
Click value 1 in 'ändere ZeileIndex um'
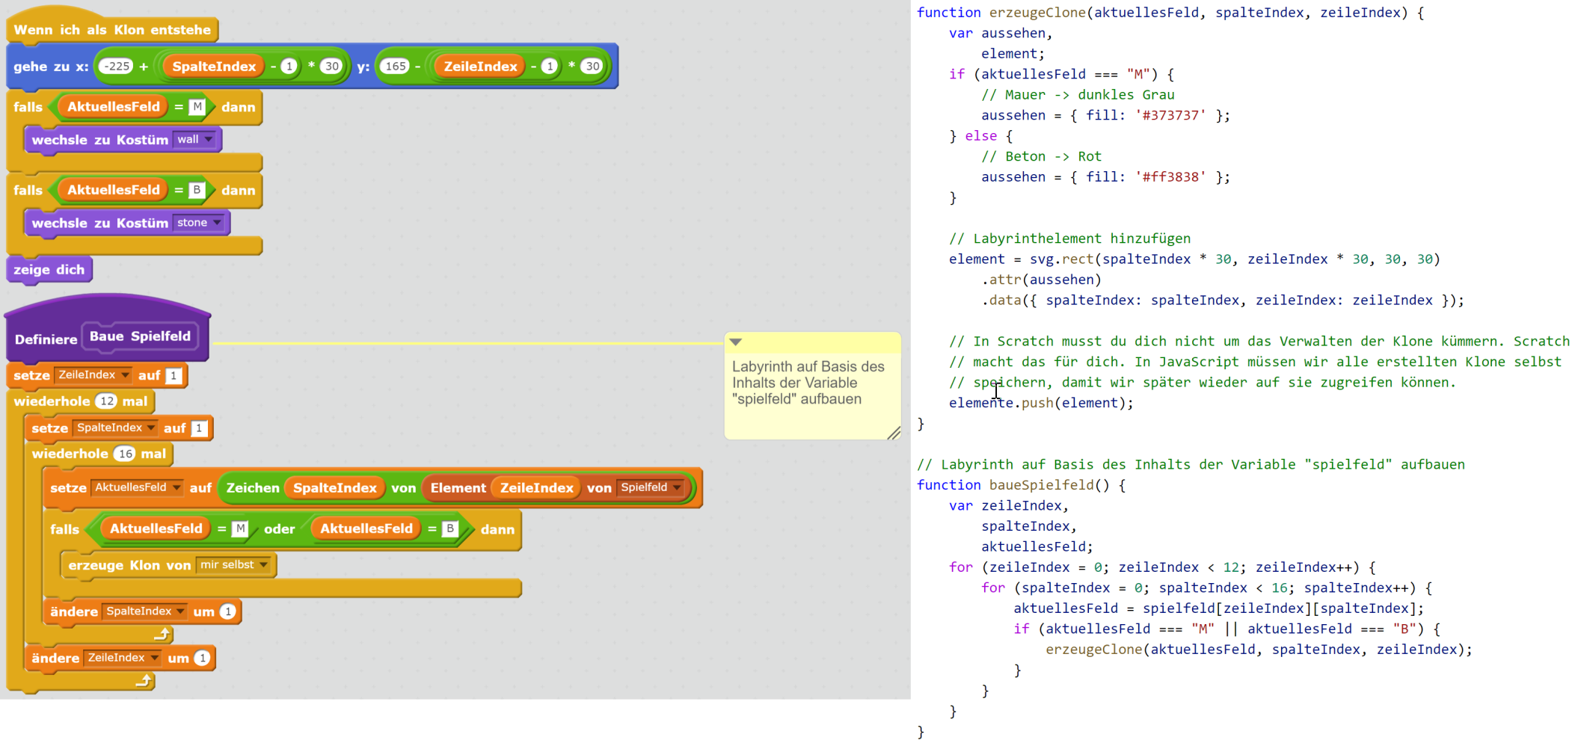coord(202,658)
